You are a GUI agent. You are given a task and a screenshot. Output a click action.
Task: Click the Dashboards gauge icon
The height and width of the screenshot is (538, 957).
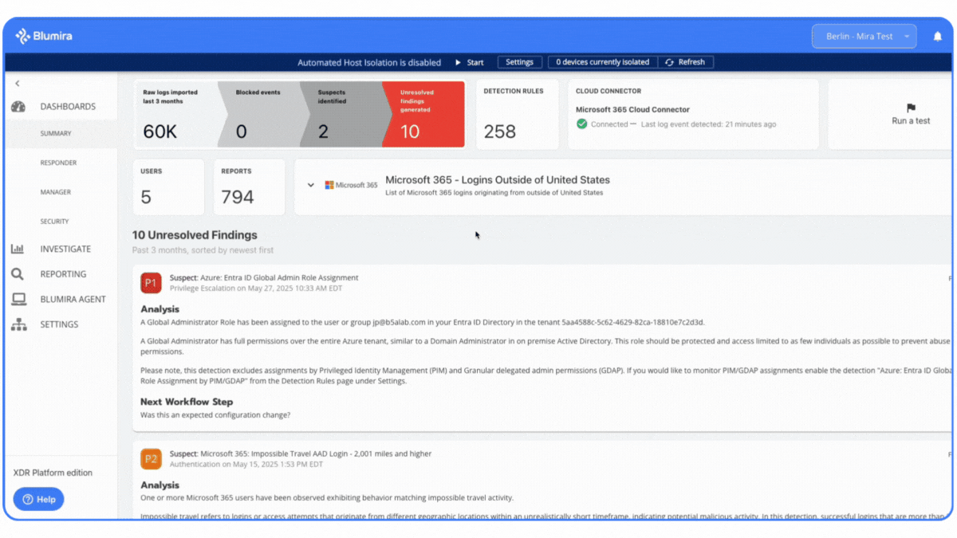(x=18, y=107)
